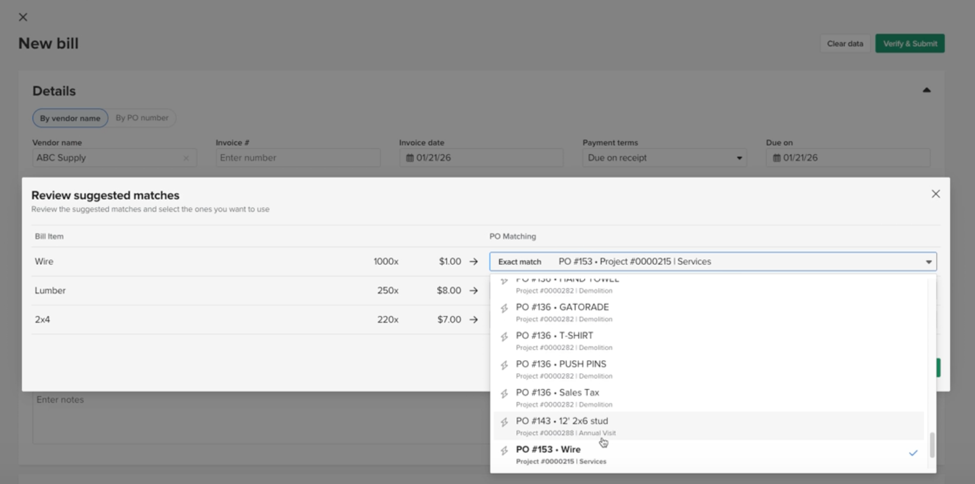This screenshot has height=484, width=975.
Task: Click the lightning icon beside PO #143 option
Action: click(x=504, y=422)
